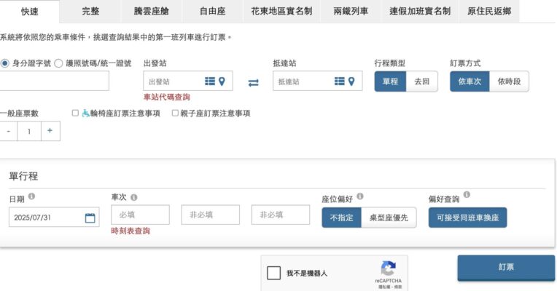The height and width of the screenshot is (291, 557).
Task: Choose 去回 round trip type
Action: pyautogui.click(x=421, y=81)
